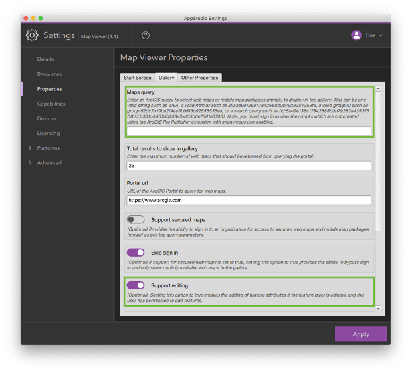The height and width of the screenshot is (373, 412).
Task: Enable the Support secured maps toggle
Action: click(x=136, y=219)
